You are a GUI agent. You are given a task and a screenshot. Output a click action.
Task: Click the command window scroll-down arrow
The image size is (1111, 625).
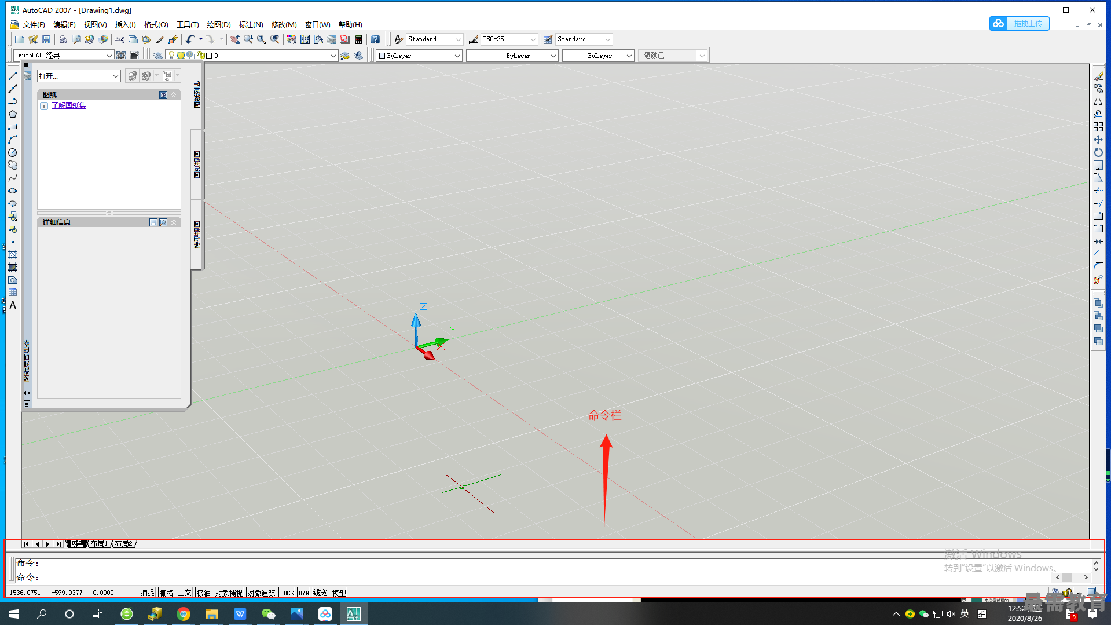pos(1096,569)
